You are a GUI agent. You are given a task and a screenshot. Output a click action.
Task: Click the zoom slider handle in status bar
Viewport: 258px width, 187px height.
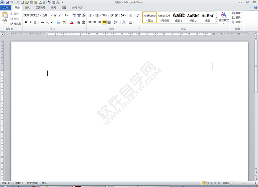[245, 183]
